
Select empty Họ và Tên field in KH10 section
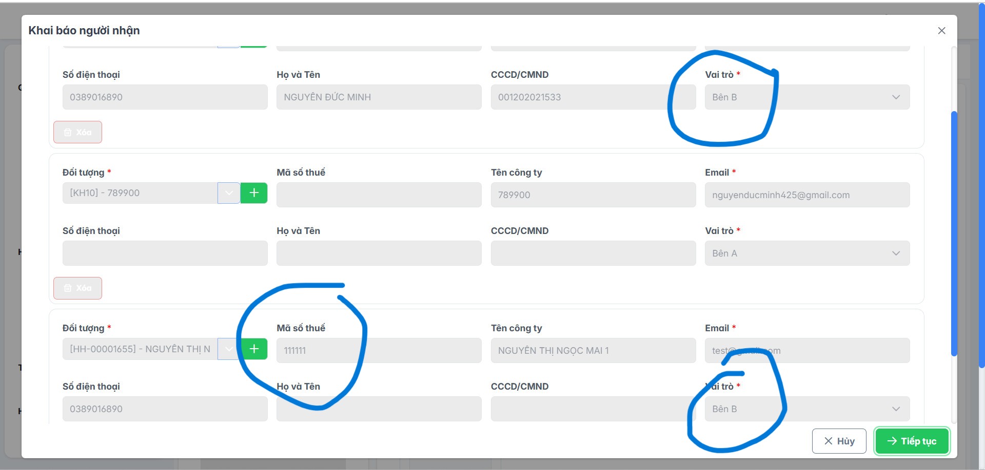tap(379, 253)
